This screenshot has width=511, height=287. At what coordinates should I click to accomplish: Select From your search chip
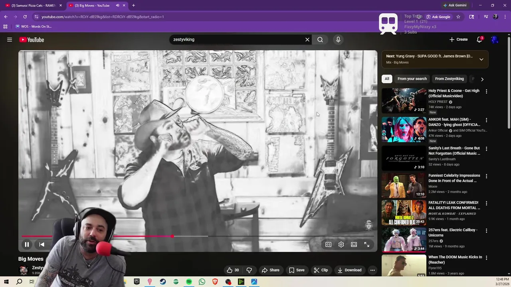(412, 79)
